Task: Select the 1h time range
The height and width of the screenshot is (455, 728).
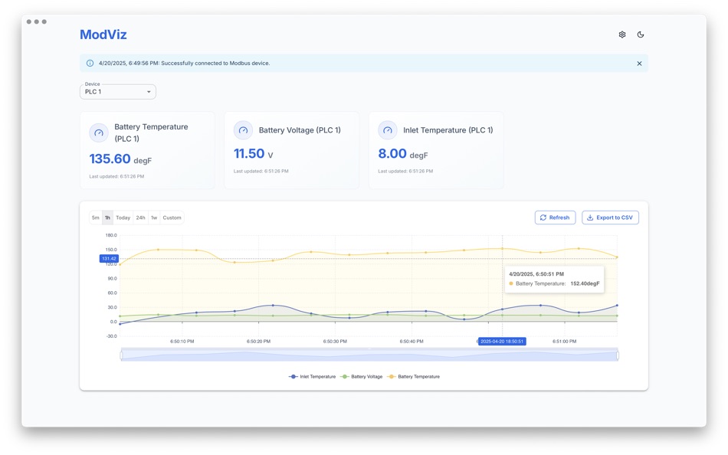Action: [108, 218]
